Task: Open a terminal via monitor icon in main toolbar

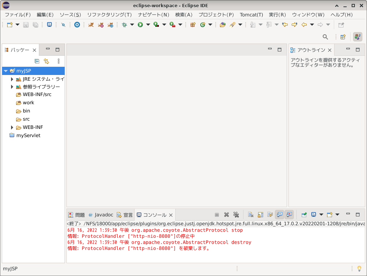Action: pos(49,25)
